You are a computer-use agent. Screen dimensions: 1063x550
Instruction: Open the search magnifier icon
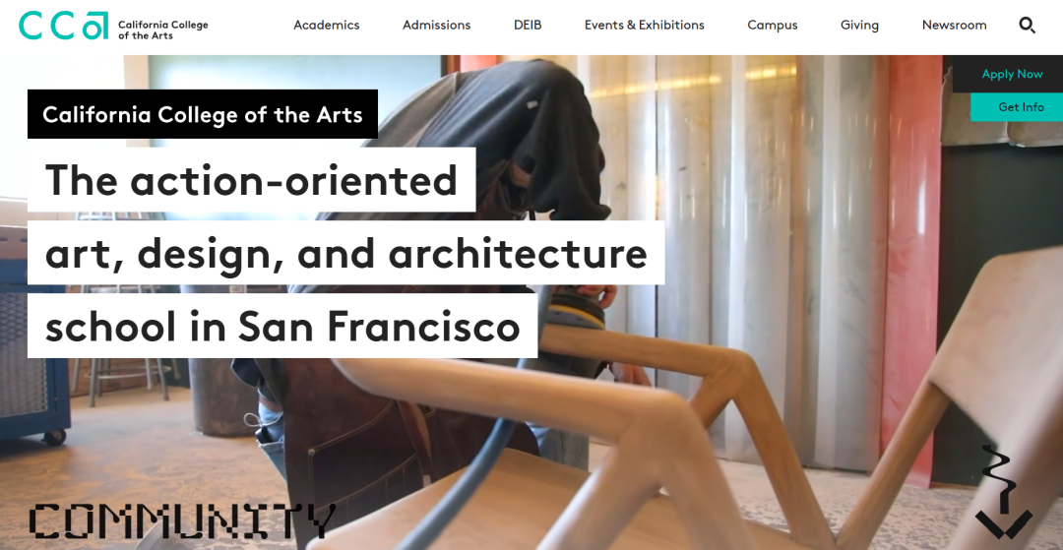pos(1027,26)
